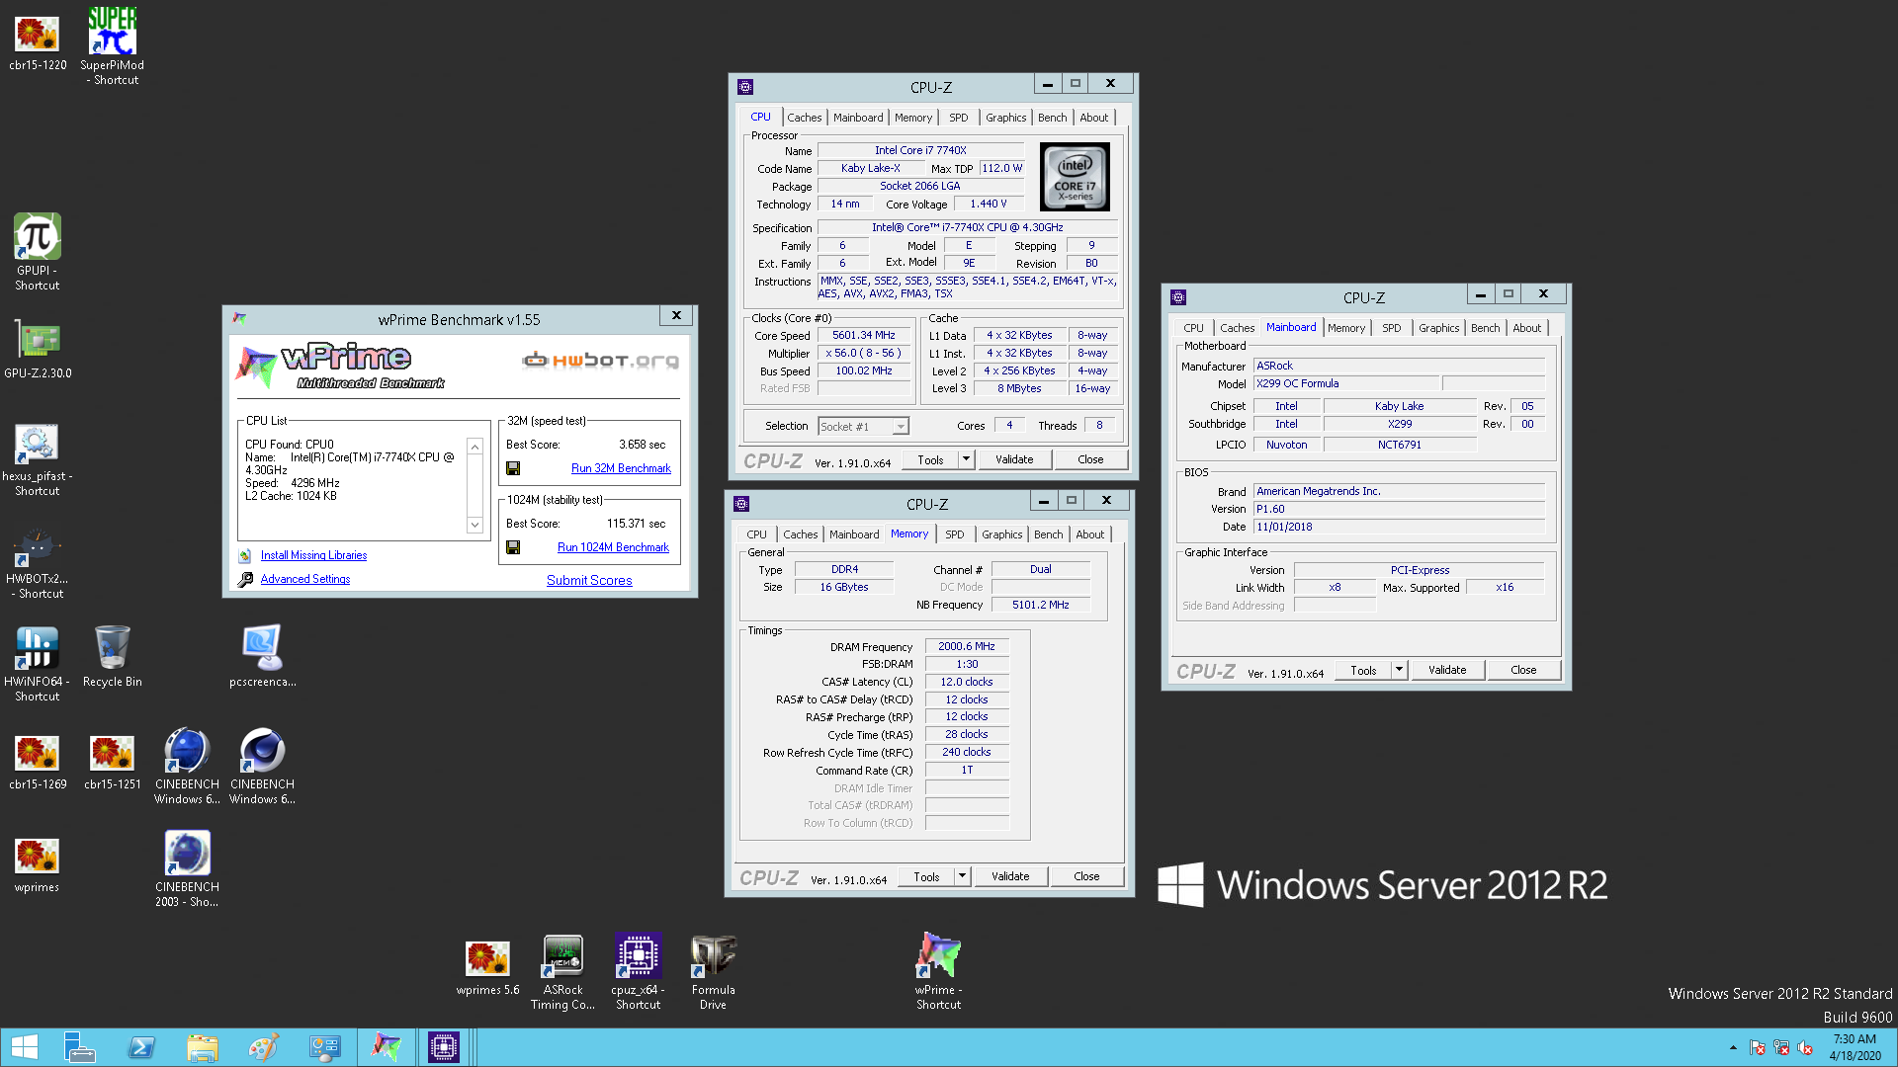Click save icon for 1024M benchmark score

513,547
